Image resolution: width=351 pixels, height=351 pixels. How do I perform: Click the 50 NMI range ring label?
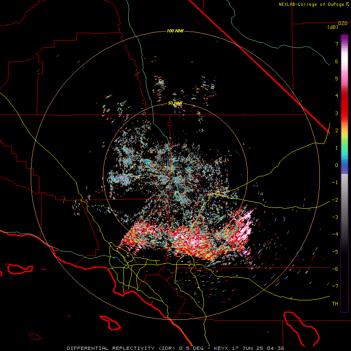point(175,103)
